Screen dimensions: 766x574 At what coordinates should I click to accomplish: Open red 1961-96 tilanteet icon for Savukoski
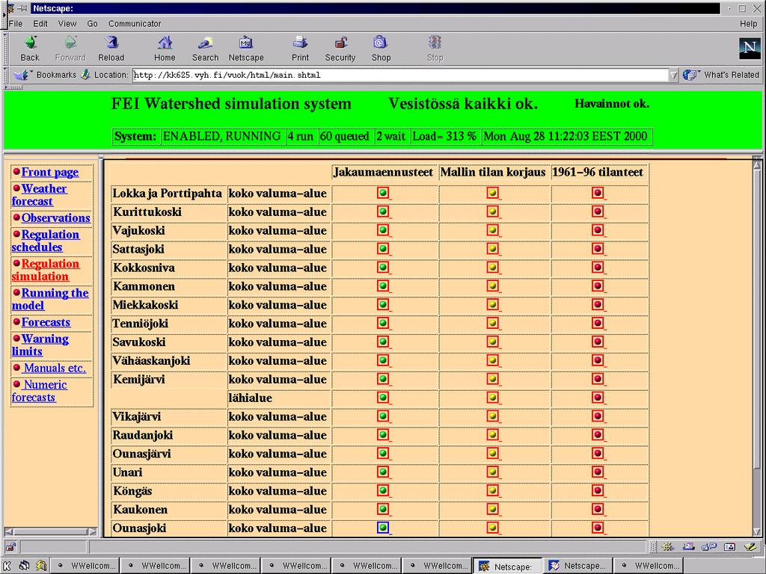point(598,341)
